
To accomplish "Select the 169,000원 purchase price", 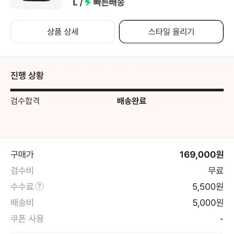I will click(201, 154).
